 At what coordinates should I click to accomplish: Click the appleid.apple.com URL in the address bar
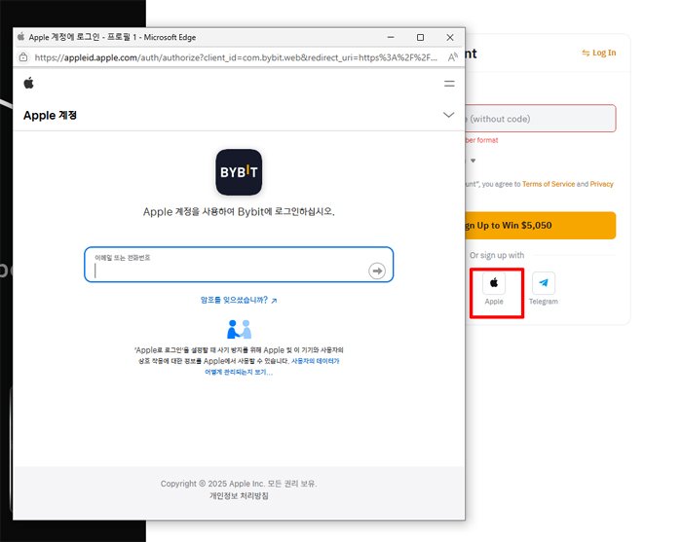tap(236, 57)
